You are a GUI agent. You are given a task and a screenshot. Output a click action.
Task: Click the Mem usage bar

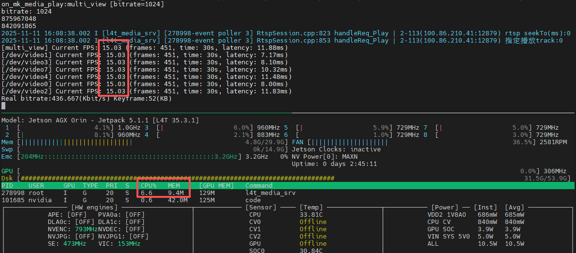pyautogui.click(x=131, y=142)
